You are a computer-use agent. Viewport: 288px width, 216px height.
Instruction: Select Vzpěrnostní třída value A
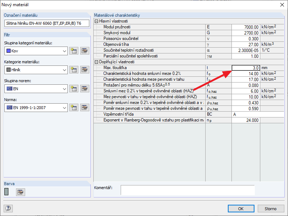(258, 115)
